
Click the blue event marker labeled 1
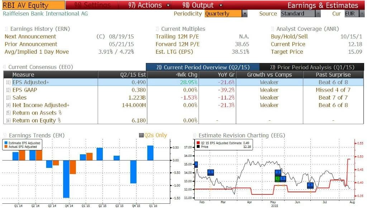click(x=283, y=179)
